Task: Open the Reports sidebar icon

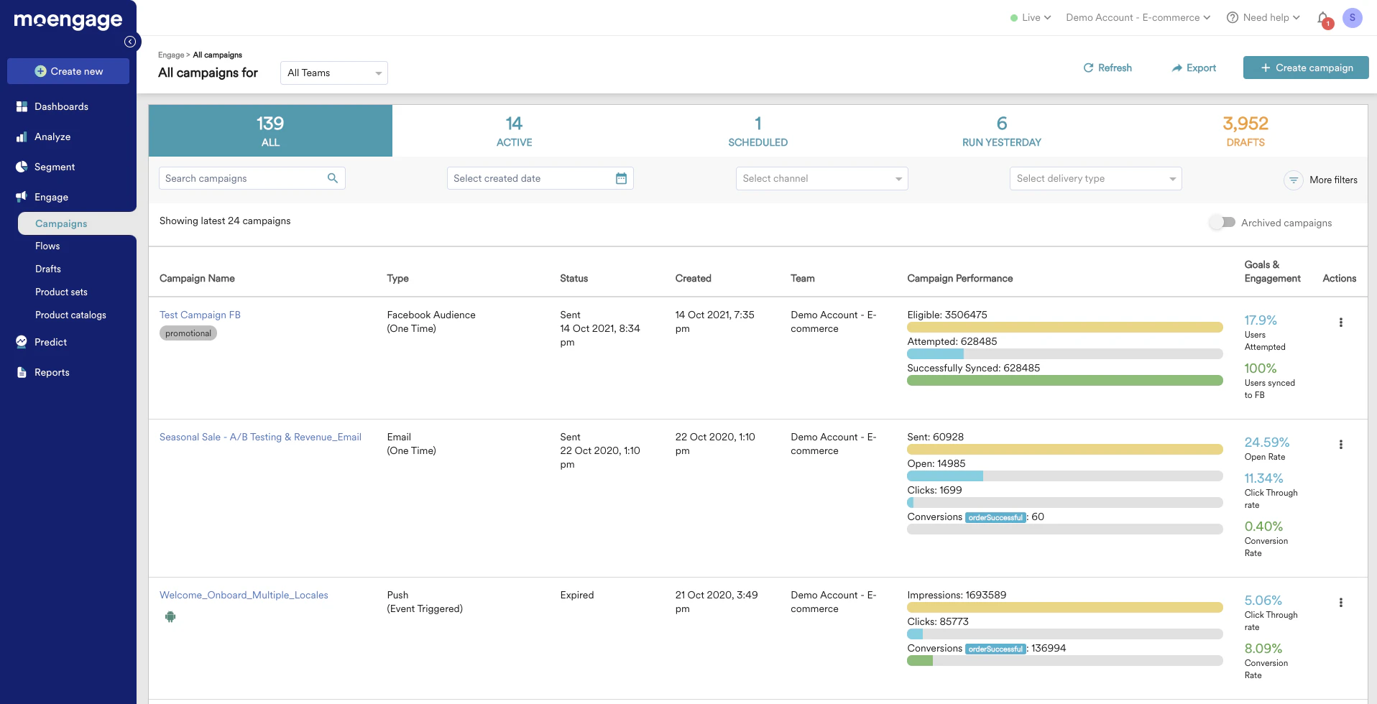Action: tap(22, 372)
